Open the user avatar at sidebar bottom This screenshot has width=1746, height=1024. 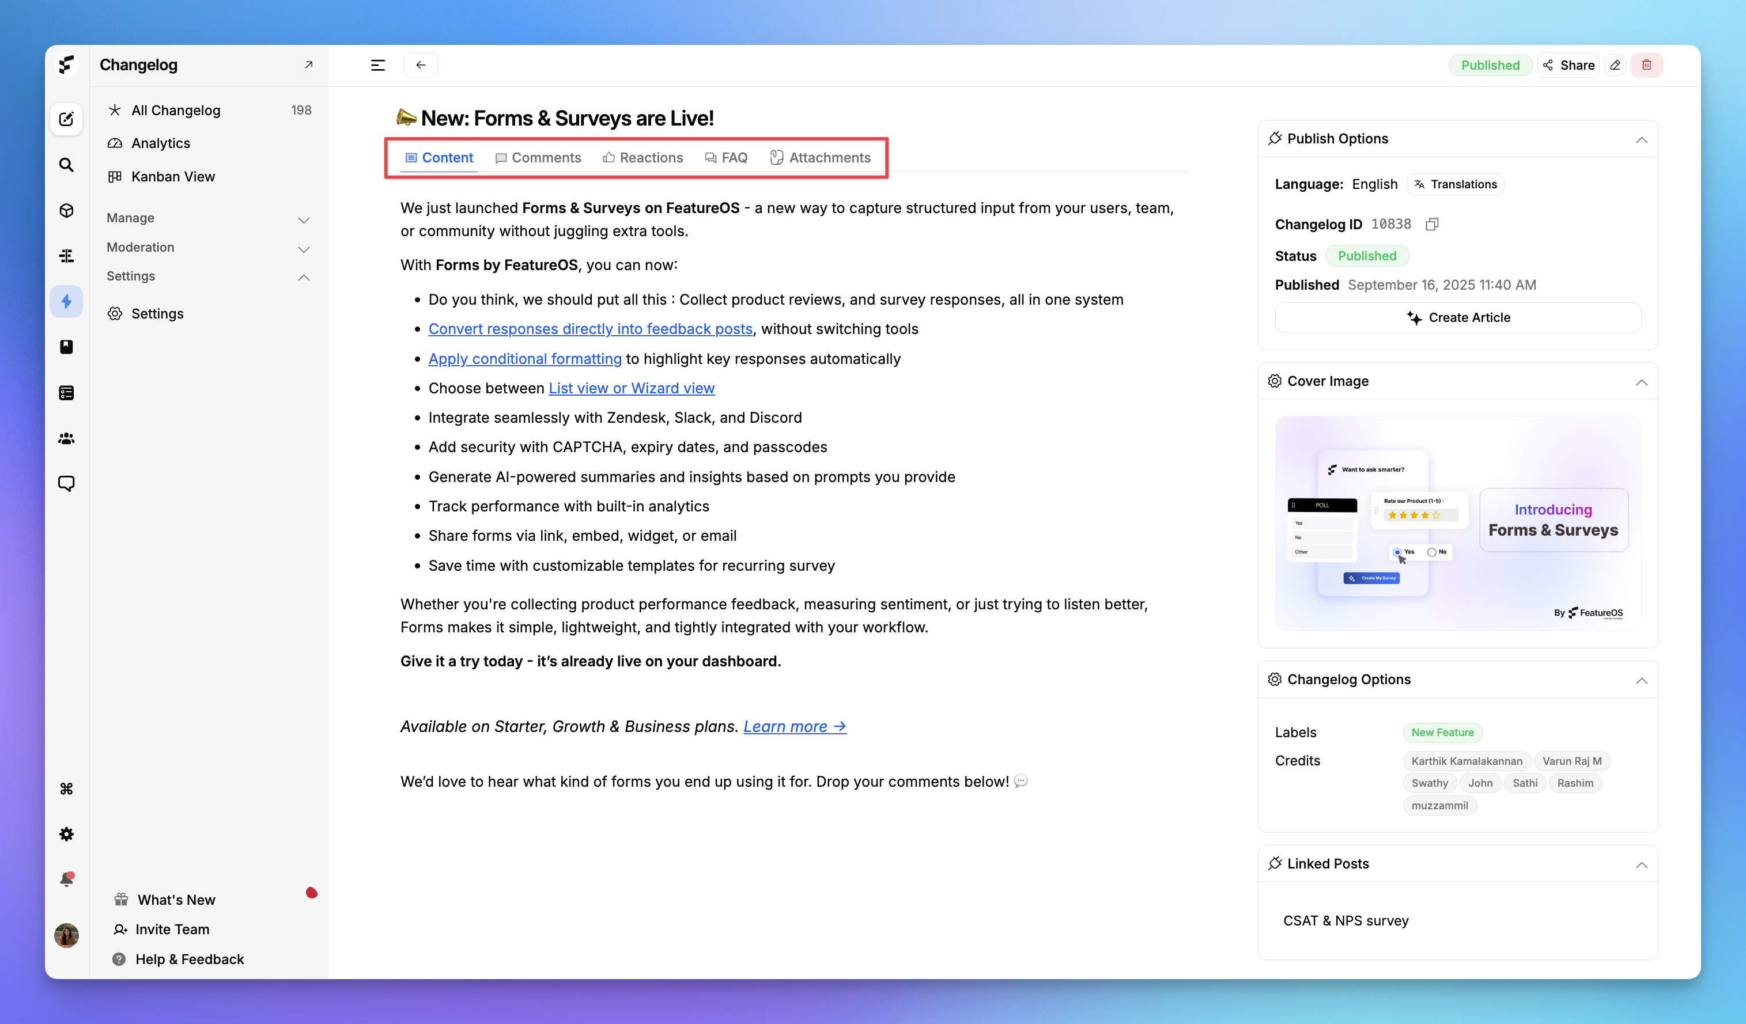(66, 935)
